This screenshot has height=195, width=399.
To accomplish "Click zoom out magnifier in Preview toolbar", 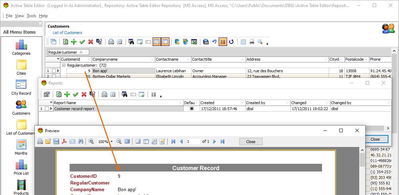I will pyautogui.click(x=119, y=141).
